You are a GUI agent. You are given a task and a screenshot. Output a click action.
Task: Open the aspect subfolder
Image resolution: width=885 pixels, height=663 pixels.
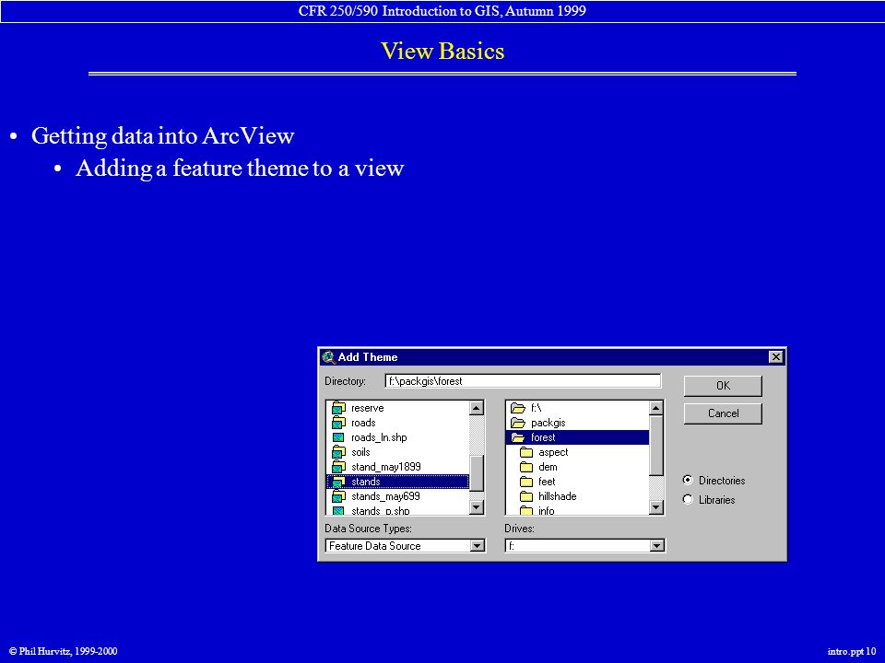click(x=577, y=451)
